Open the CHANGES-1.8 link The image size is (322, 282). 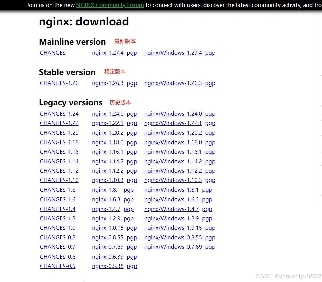[x=58, y=190]
